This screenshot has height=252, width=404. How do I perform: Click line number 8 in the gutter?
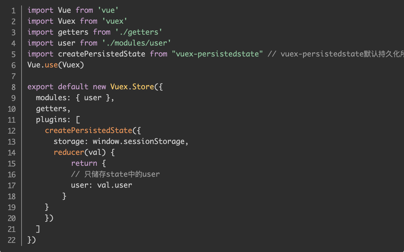(13, 87)
